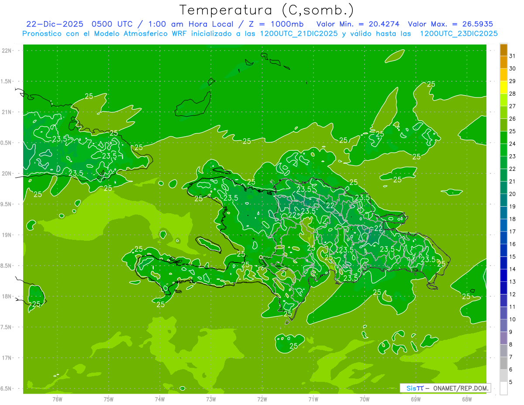Click the "31" label on the color scale
Viewport: 524px width, 405px height.
pos(512,56)
